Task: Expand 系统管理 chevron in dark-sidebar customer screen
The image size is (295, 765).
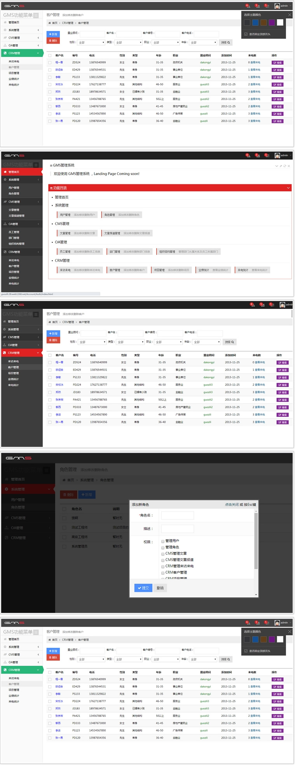Action: pos(38,329)
